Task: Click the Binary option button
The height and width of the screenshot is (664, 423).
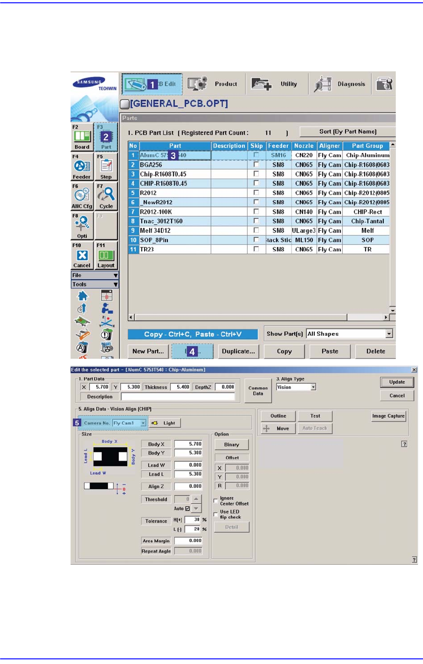Action: [231, 445]
